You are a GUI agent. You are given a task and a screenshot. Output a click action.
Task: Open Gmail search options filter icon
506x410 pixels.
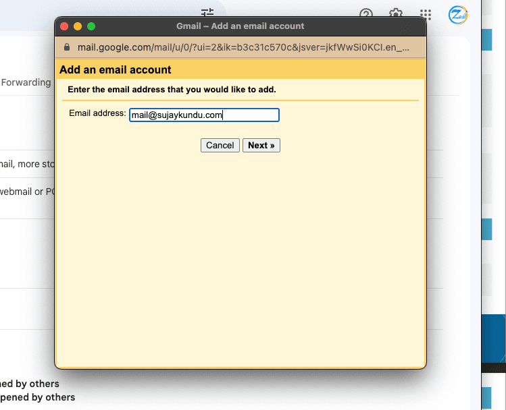[x=207, y=12]
